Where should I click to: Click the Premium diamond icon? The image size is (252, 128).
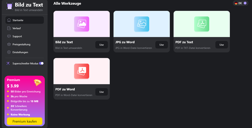coord(37,82)
